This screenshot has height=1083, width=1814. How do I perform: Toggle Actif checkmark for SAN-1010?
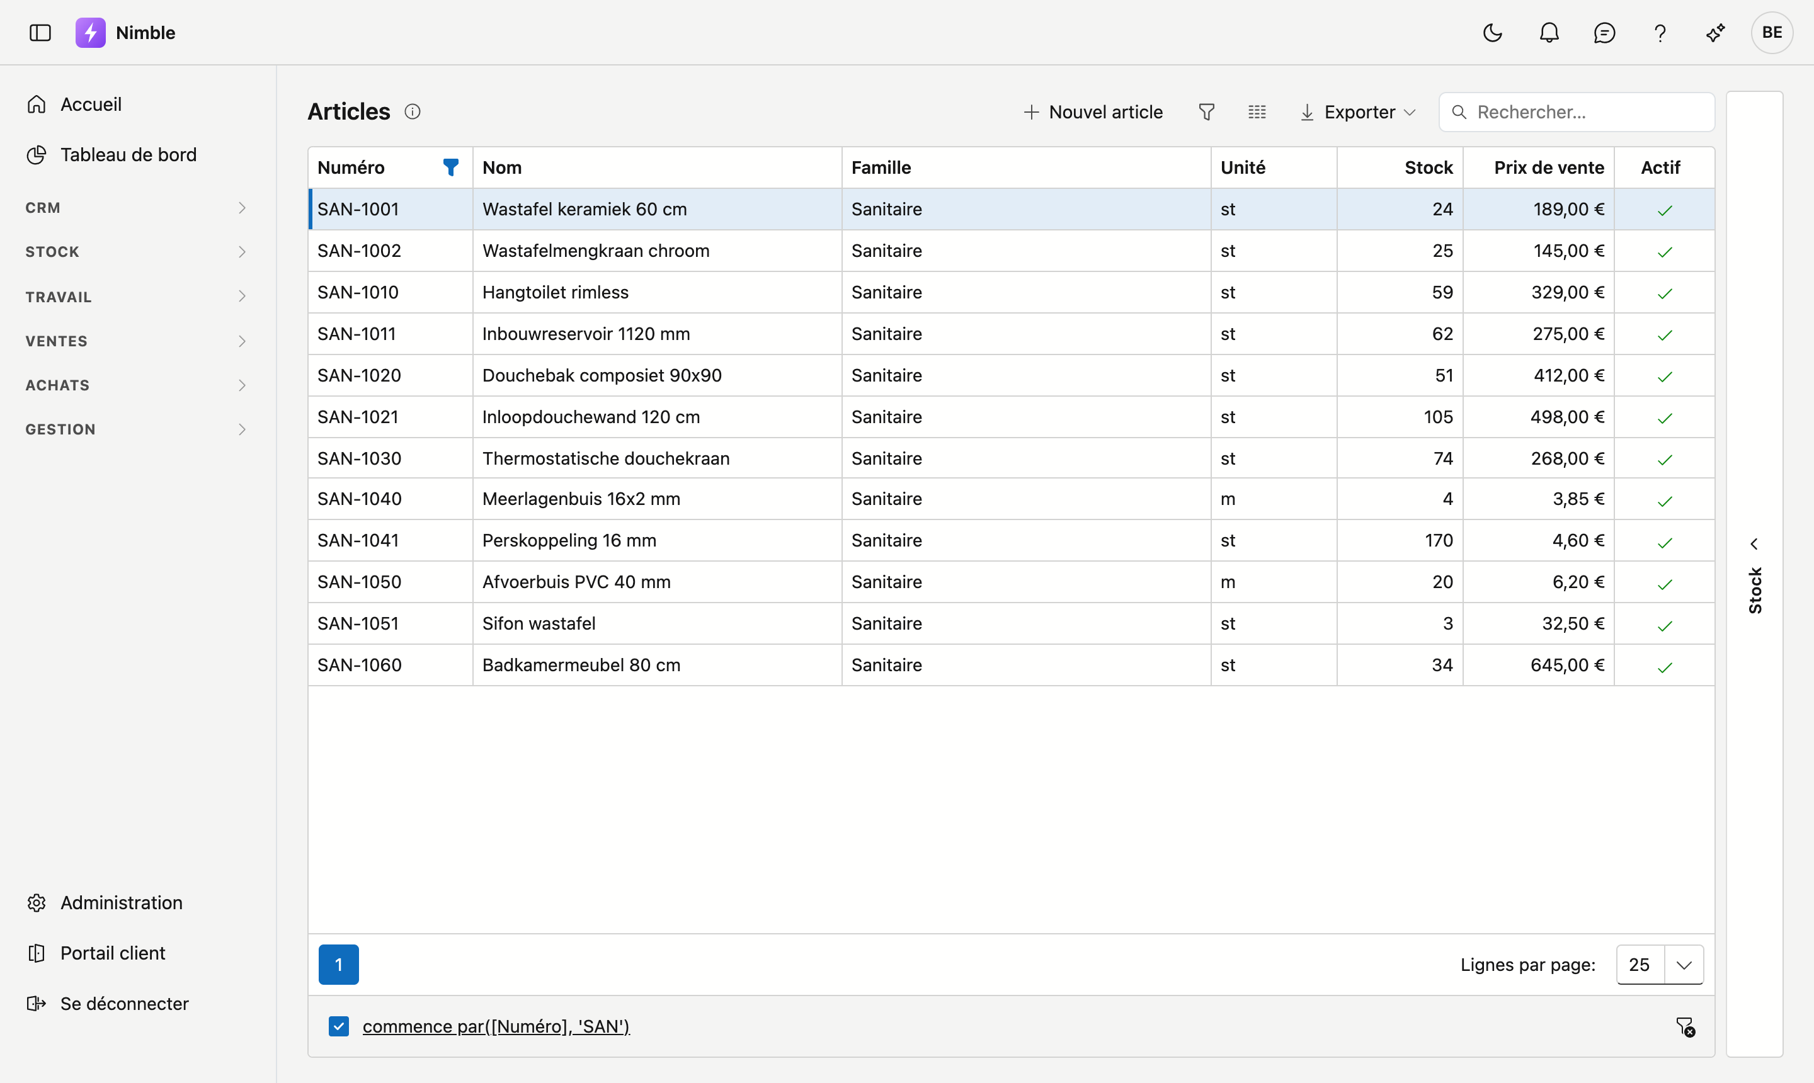(1664, 293)
